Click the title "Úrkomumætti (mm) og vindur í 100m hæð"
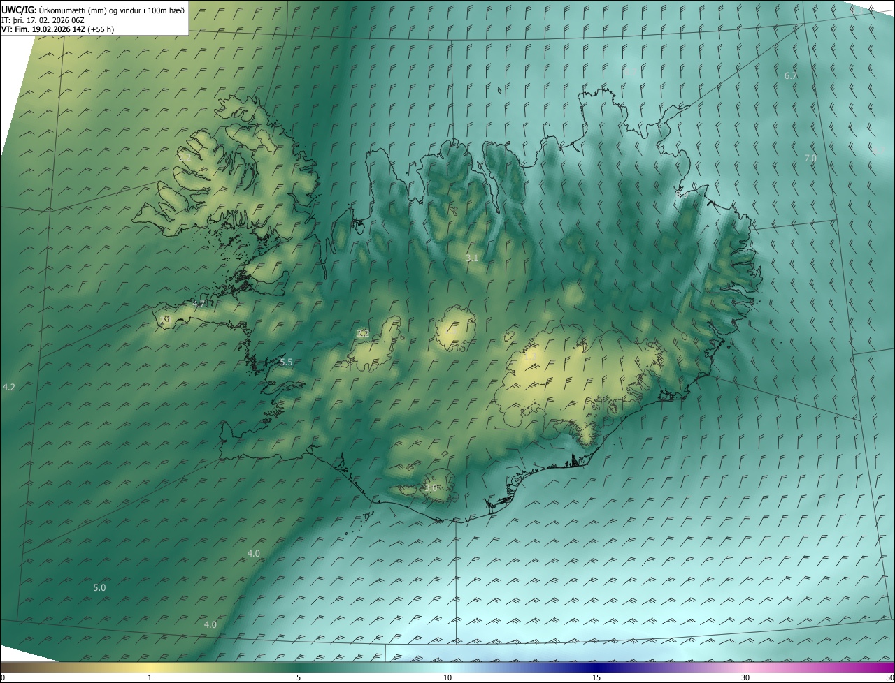The width and height of the screenshot is (895, 683). click(x=112, y=10)
